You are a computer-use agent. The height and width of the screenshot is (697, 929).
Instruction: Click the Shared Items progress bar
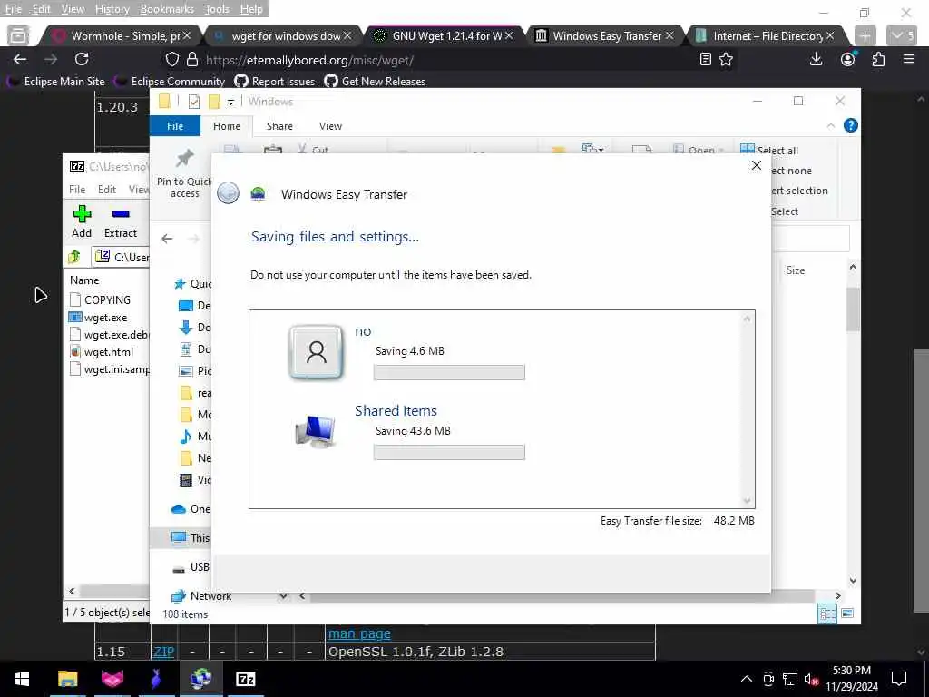448,452
